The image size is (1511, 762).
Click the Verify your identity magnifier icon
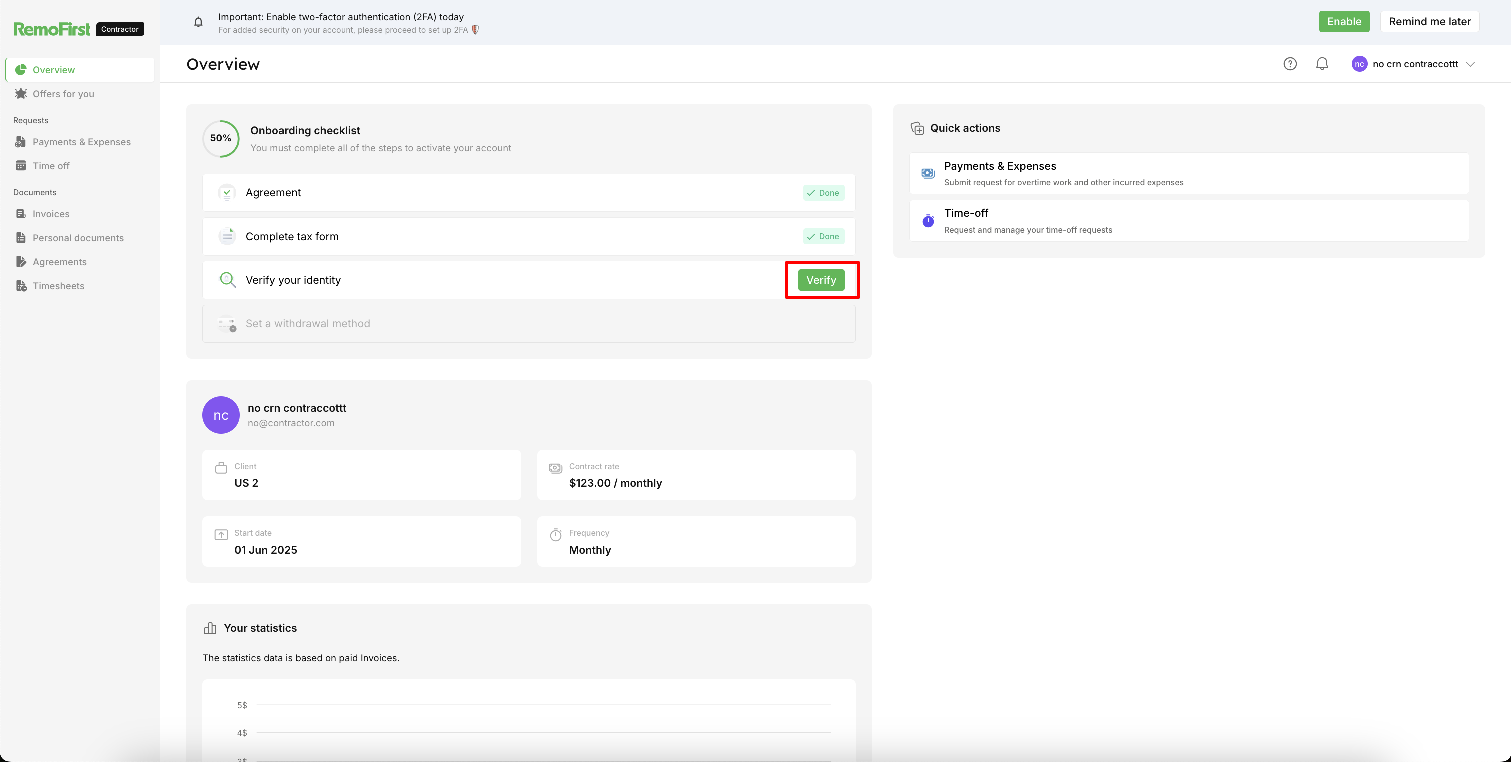[x=227, y=280]
